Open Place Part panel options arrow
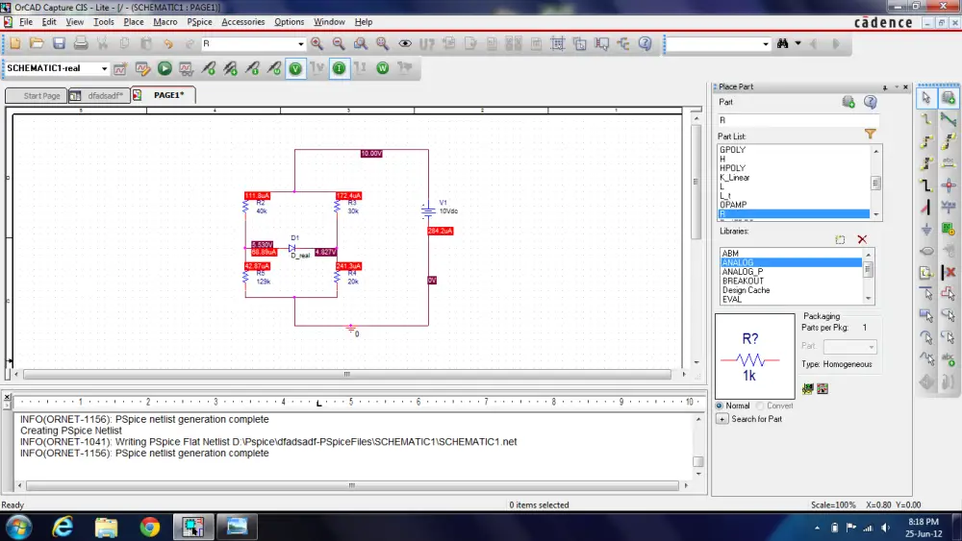The image size is (962, 541). tap(897, 87)
